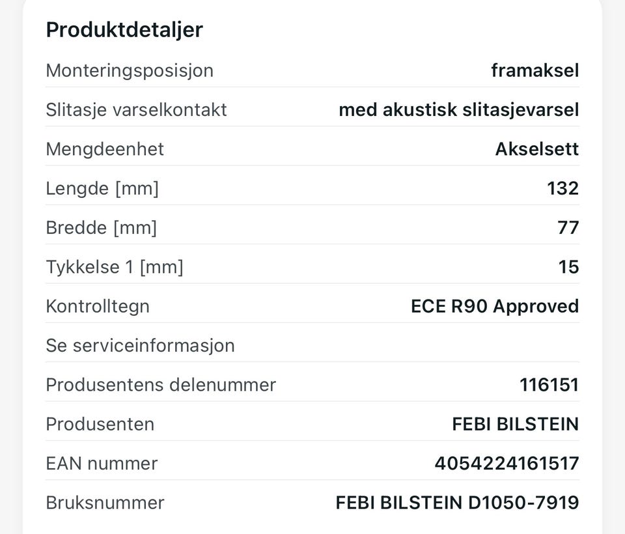Screen dimensions: 625x534
Task: Click the length value 132
Action: coord(562,188)
